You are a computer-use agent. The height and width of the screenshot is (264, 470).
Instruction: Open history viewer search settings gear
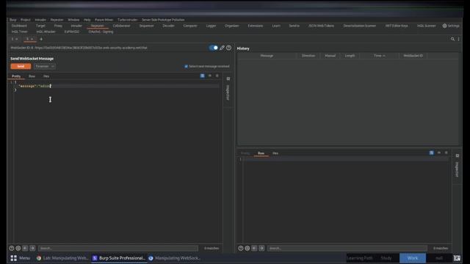click(247, 248)
